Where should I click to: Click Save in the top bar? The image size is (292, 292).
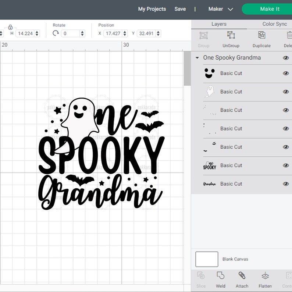tap(180, 9)
